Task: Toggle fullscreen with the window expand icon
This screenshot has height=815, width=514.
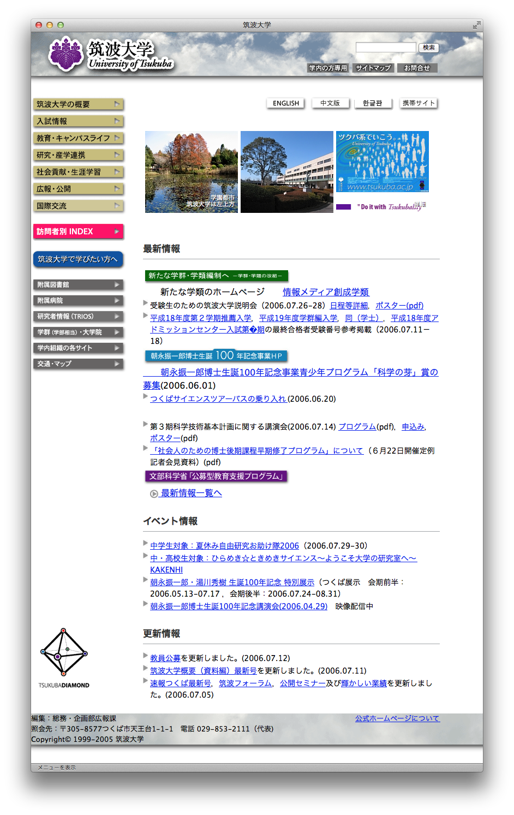Action: click(477, 25)
